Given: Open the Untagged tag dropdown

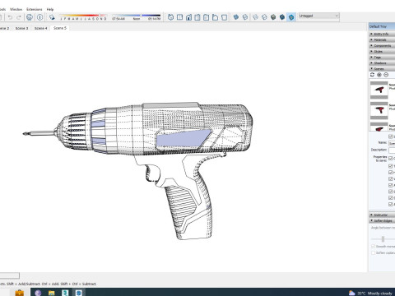Looking at the screenshot, I should 318,16.
